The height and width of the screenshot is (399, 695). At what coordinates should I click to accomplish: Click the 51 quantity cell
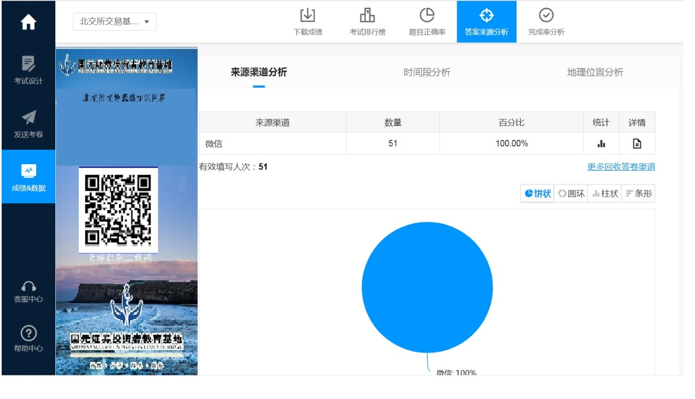pyautogui.click(x=393, y=144)
